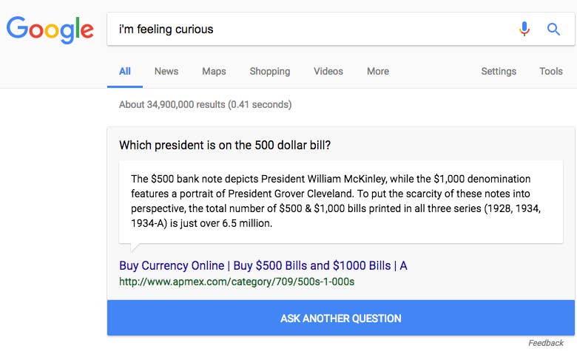Go to the Videos tab
Viewport: 577px width, 351px height.
(x=328, y=72)
